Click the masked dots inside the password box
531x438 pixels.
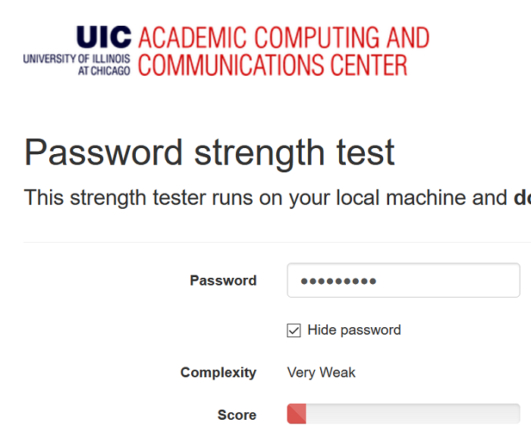point(338,281)
